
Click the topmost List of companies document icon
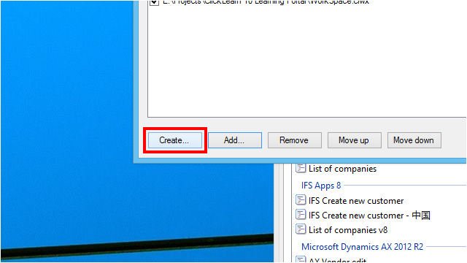click(x=301, y=168)
